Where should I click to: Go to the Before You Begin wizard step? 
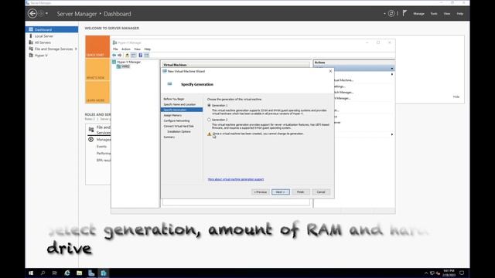point(174,99)
